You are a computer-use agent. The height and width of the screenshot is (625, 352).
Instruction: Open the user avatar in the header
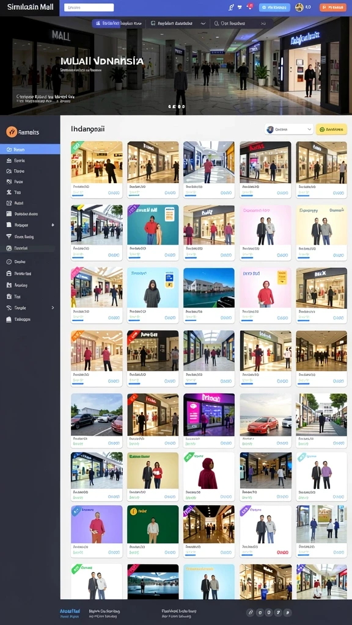[x=299, y=7]
